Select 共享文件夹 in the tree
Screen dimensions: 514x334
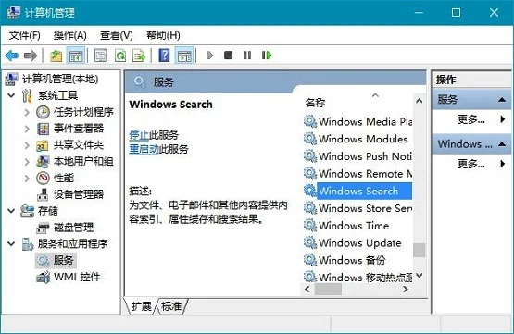click(x=79, y=145)
